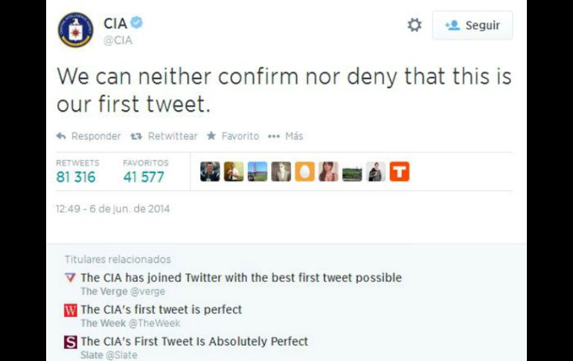
Task: Click the Responder reply icon
Action: 61,136
